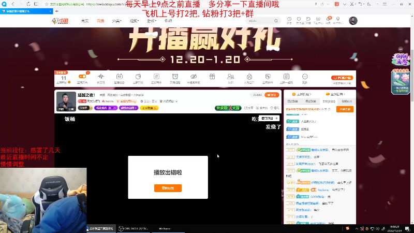The width and height of the screenshot is (414, 233).
Task: Click the orange 关注 follow button
Action: click(272, 95)
